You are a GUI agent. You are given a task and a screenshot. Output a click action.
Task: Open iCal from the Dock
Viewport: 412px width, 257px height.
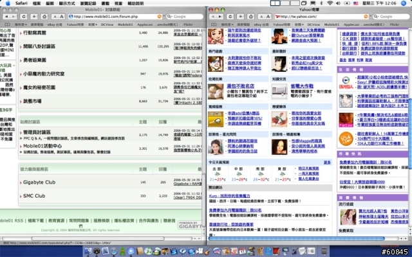click(242, 251)
